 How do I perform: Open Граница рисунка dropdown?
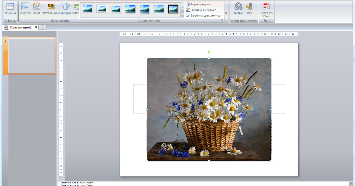coord(201,10)
